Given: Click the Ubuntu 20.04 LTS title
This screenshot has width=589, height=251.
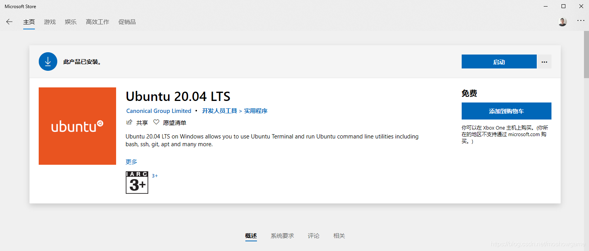Looking at the screenshot, I should [178, 96].
